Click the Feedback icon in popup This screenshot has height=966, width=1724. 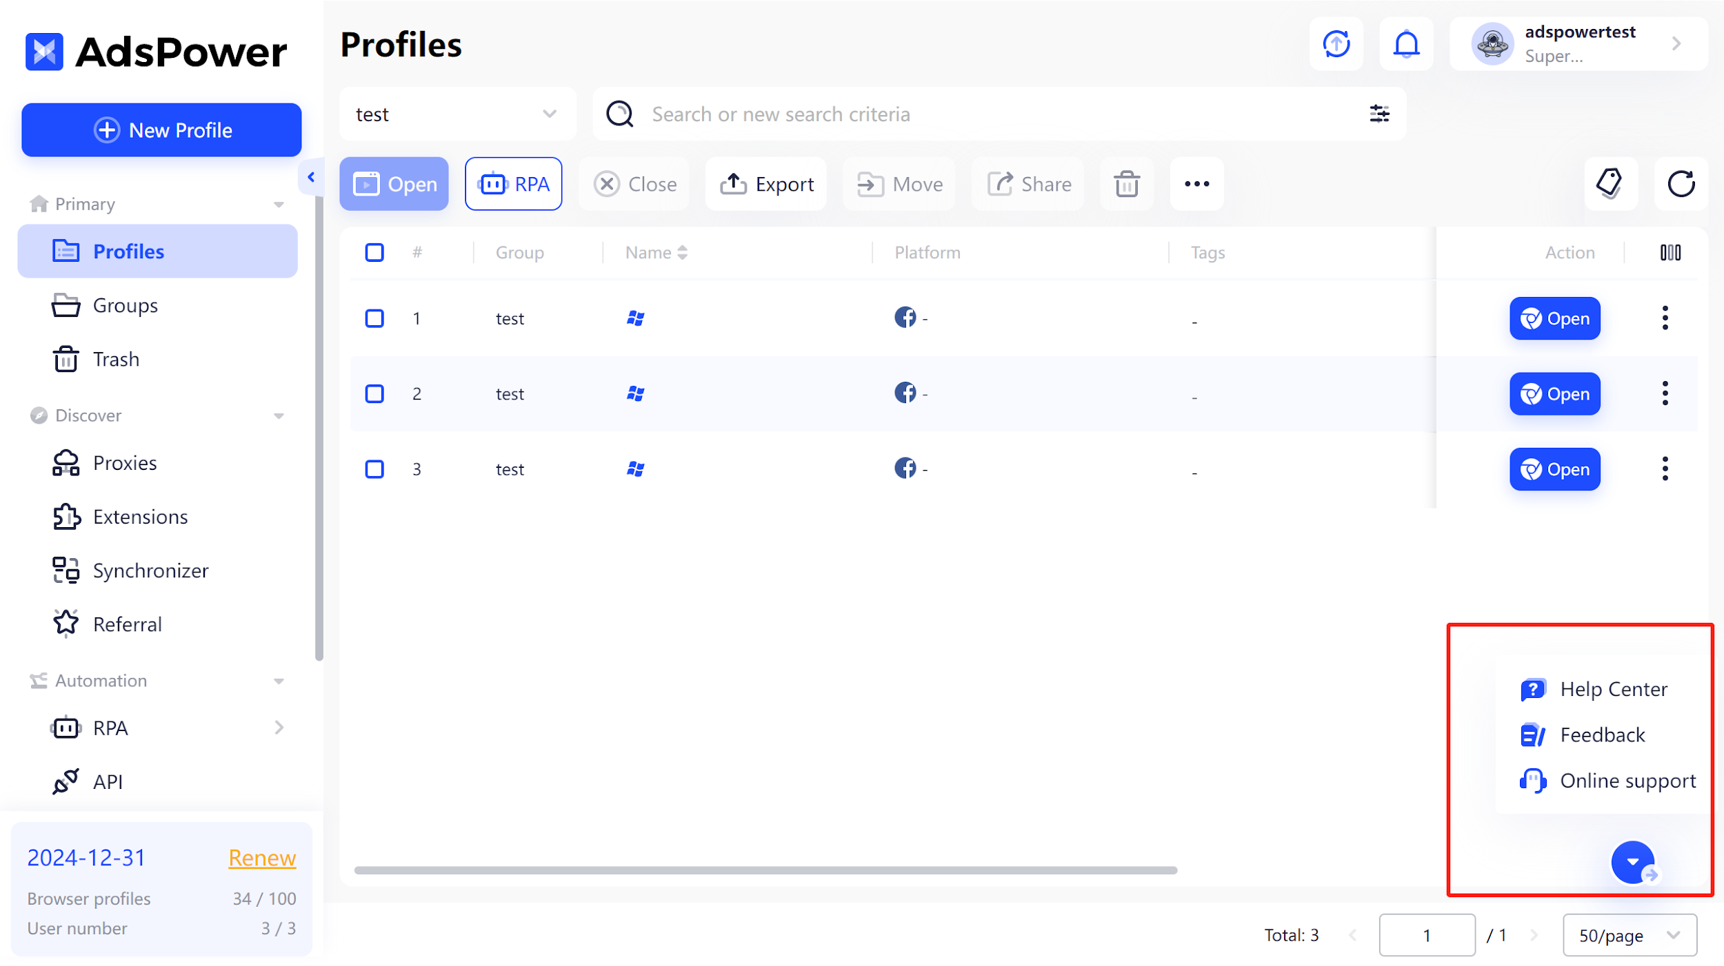[1534, 734]
